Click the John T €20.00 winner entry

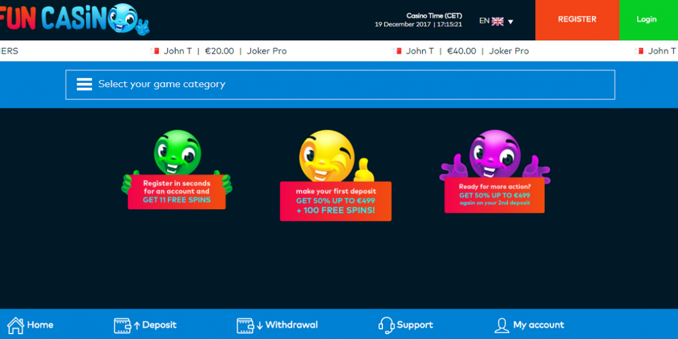[x=218, y=51]
